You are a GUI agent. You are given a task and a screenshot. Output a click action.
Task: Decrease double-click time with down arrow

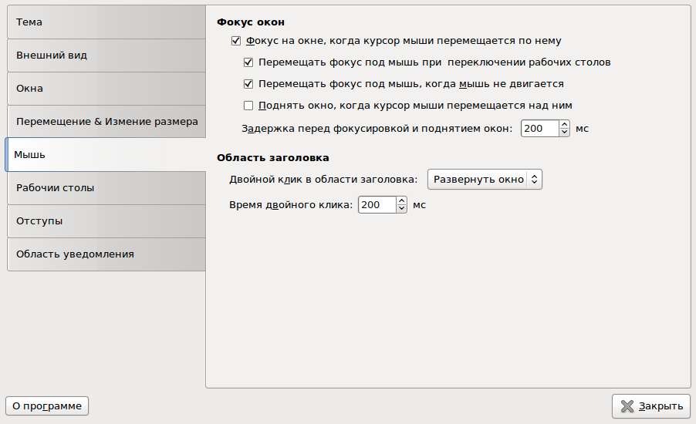[x=401, y=209]
